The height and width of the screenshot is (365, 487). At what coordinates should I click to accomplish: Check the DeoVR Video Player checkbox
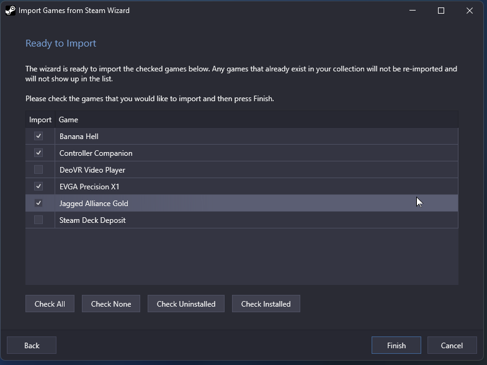click(38, 169)
